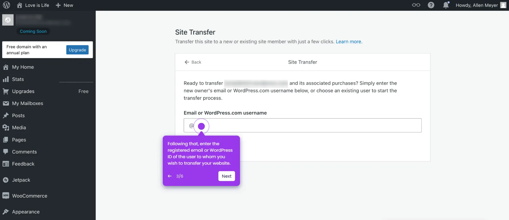The height and width of the screenshot is (220, 509).
Task: Click the Comments bubble icon
Action: [6, 152]
